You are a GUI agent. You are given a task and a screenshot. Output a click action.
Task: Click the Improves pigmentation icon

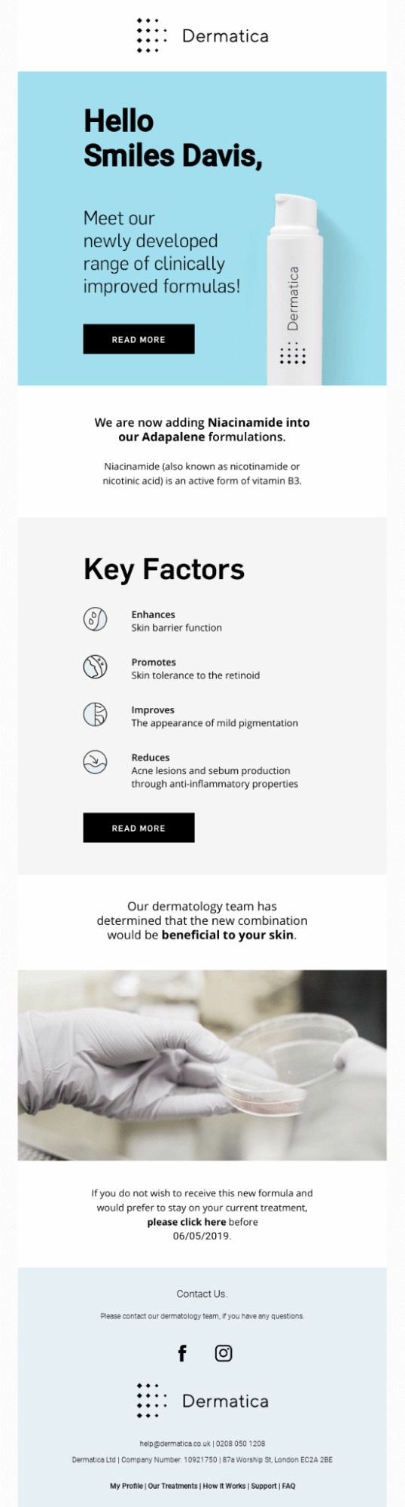point(95,715)
